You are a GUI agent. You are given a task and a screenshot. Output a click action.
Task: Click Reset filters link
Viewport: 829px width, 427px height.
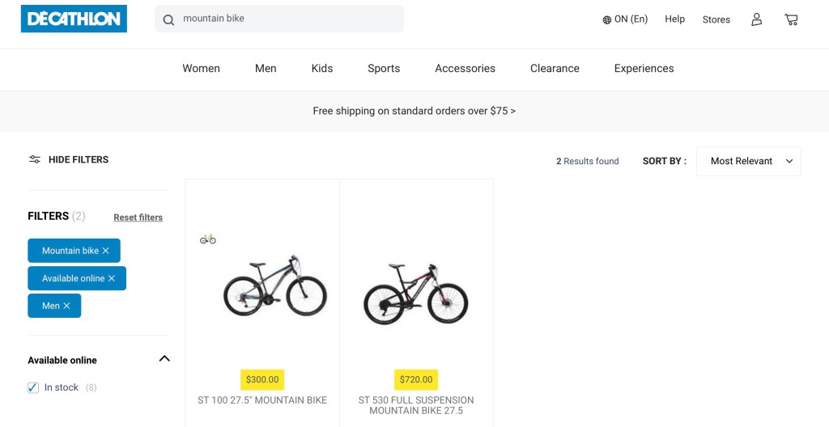click(x=138, y=218)
